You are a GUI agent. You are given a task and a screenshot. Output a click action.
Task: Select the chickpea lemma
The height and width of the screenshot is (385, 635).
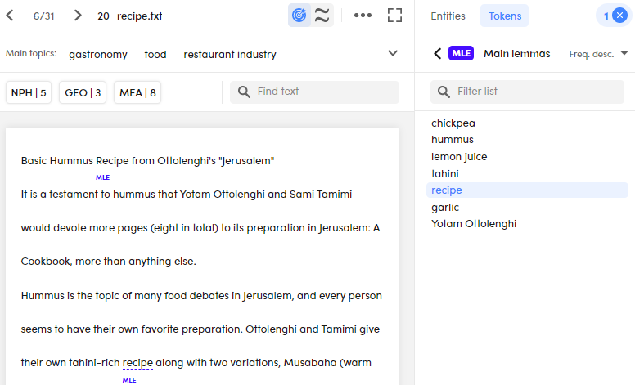coord(453,123)
